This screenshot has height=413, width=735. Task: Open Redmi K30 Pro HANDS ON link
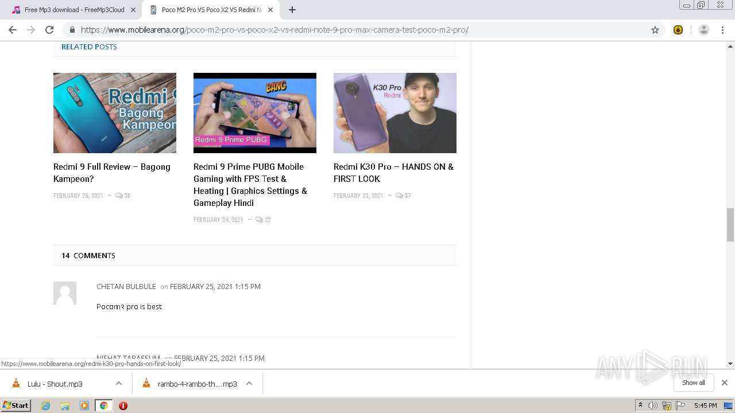tap(393, 173)
